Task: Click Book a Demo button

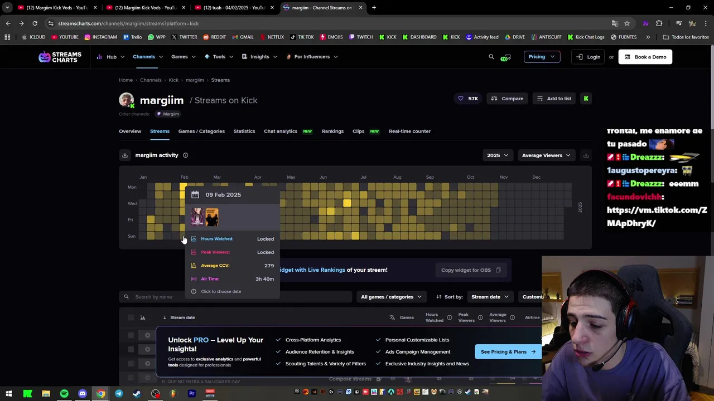Action: tap(645, 57)
